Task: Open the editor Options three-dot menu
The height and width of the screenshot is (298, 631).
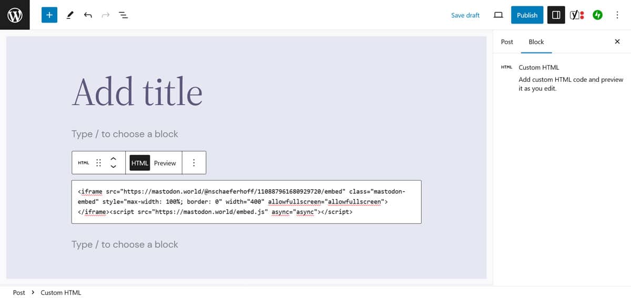Action: [x=617, y=15]
